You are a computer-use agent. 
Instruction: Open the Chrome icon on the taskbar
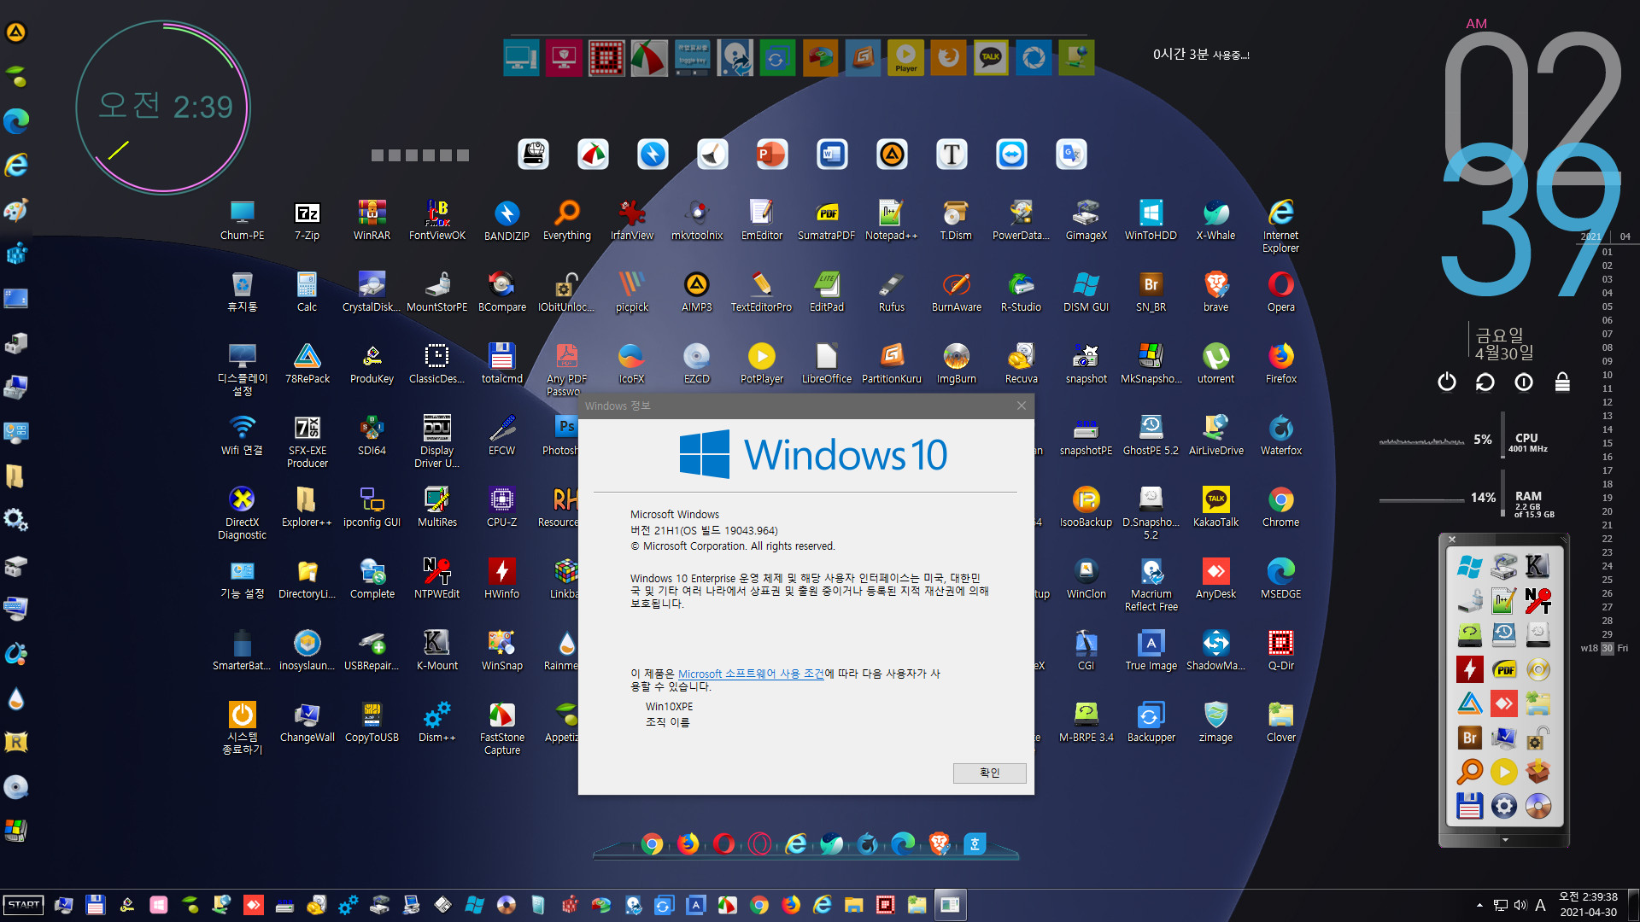(759, 905)
